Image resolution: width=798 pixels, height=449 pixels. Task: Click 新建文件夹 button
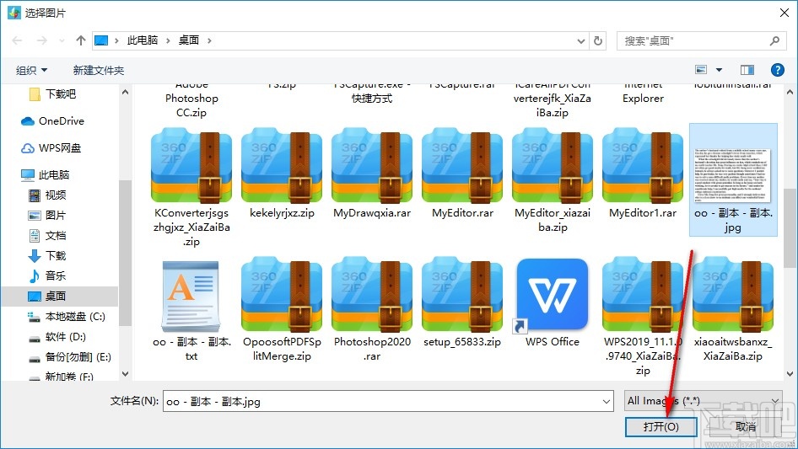pyautogui.click(x=98, y=70)
